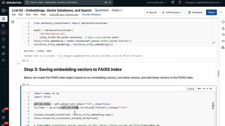Open the experiments flask icon in right sidebar
225x126 pixels.
223,28
